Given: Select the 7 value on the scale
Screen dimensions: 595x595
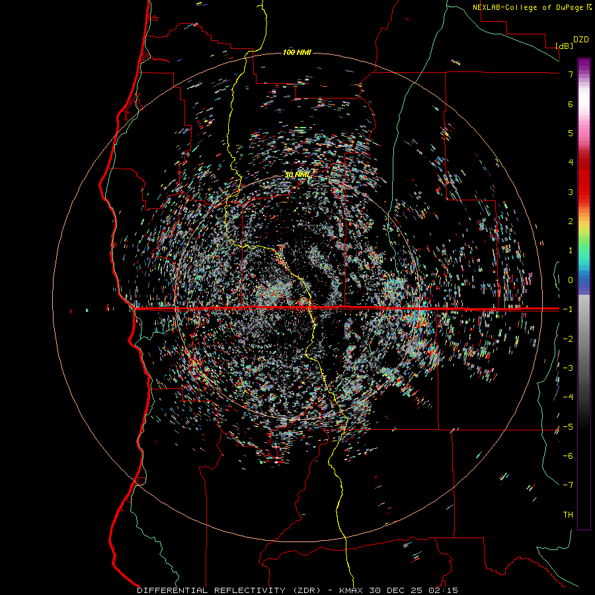Looking at the screenshot, I should (571, 74).
